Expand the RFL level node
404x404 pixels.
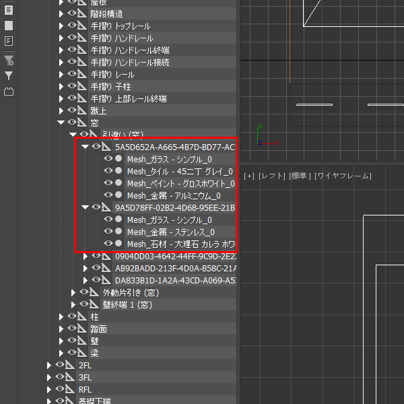tap(49, 390)
